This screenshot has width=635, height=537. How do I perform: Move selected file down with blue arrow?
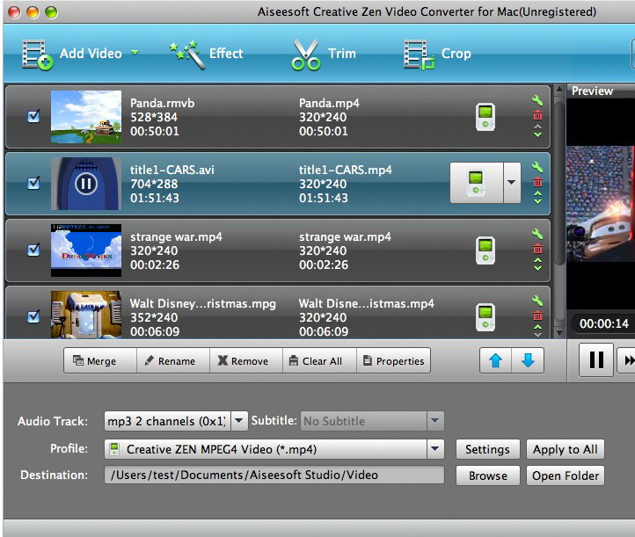(x=528, y=360)
